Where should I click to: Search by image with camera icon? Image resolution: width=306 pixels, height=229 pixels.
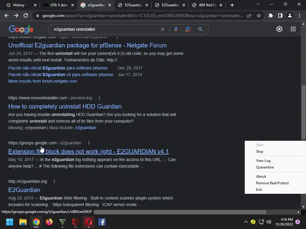click(188, 29)
